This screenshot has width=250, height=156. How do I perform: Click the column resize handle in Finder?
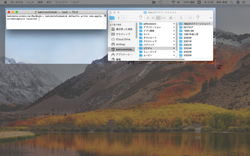[x=177, y=56]
